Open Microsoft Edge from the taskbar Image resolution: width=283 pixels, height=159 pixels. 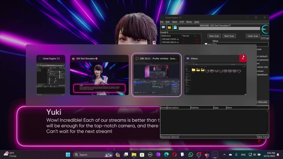(x=166, y=155)
